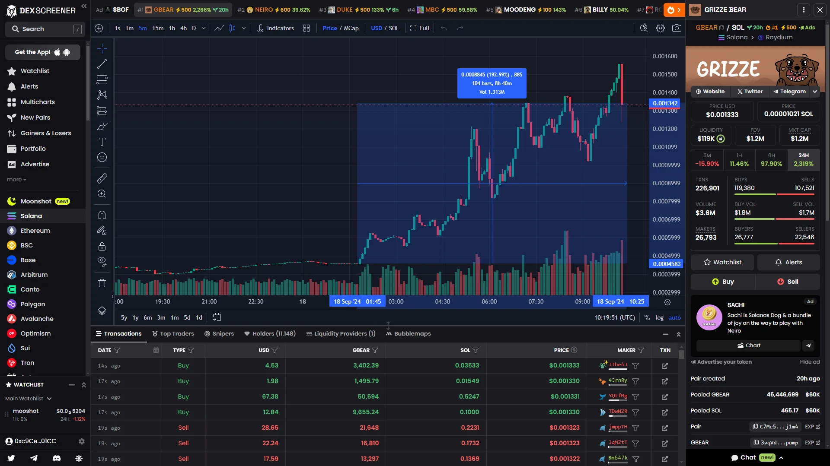830x466 pixels.
Task: Switch chart currency from USD to SOL
Action: [x=393, y=28]
